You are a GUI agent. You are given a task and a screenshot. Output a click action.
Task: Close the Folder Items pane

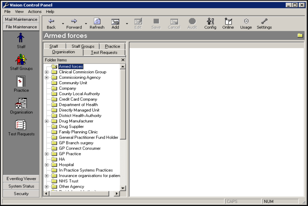click(x=123, y=60)
